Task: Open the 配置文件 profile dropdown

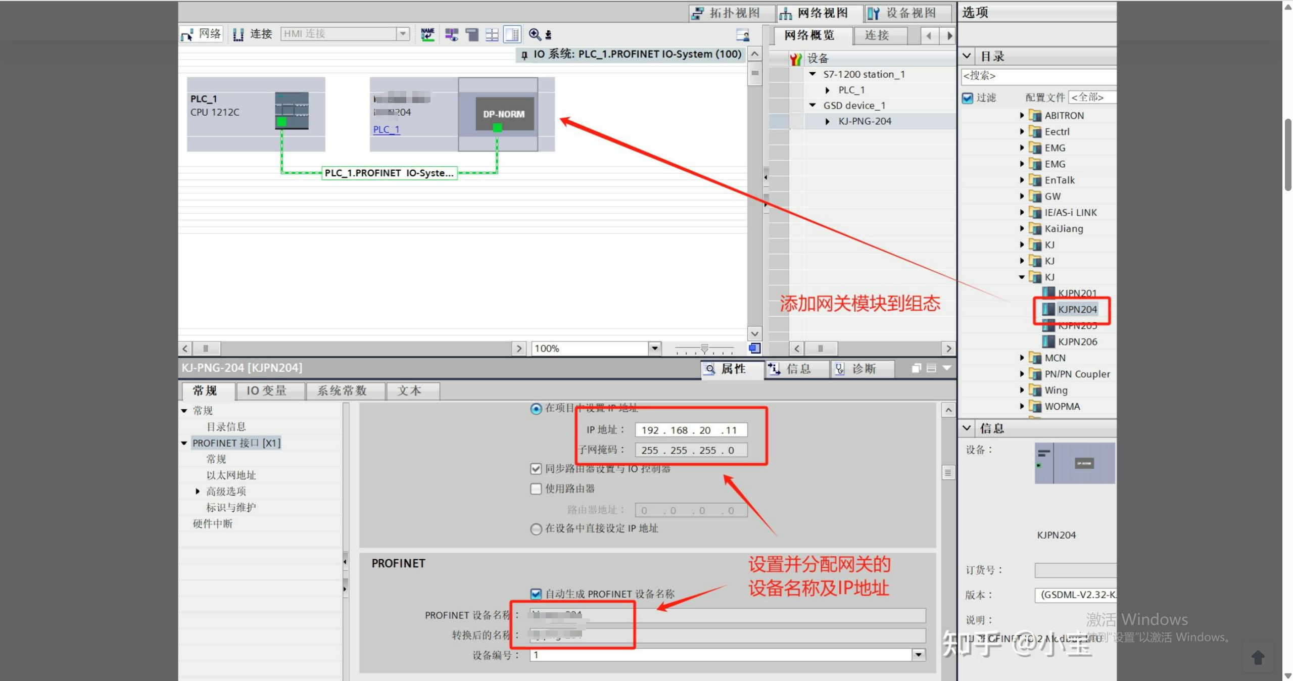Action: pos(1092,98)
